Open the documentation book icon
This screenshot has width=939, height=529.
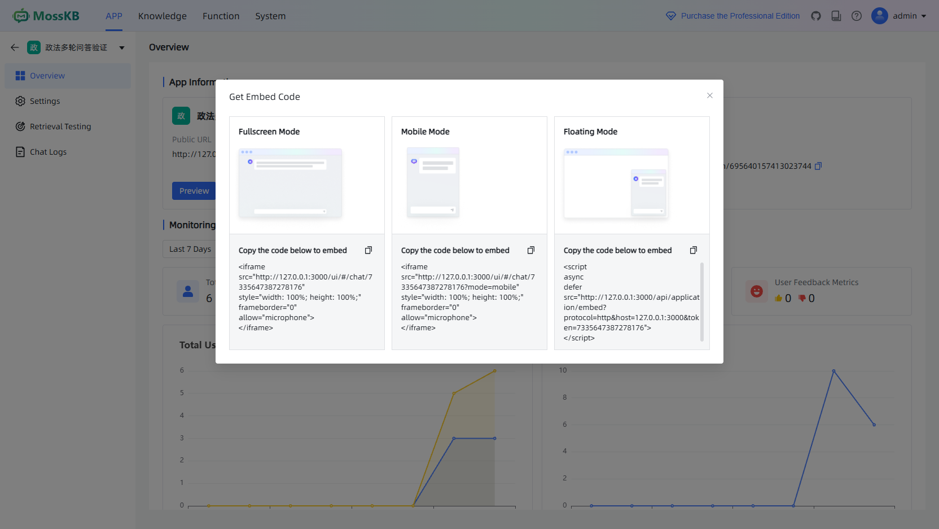[836, 16]
